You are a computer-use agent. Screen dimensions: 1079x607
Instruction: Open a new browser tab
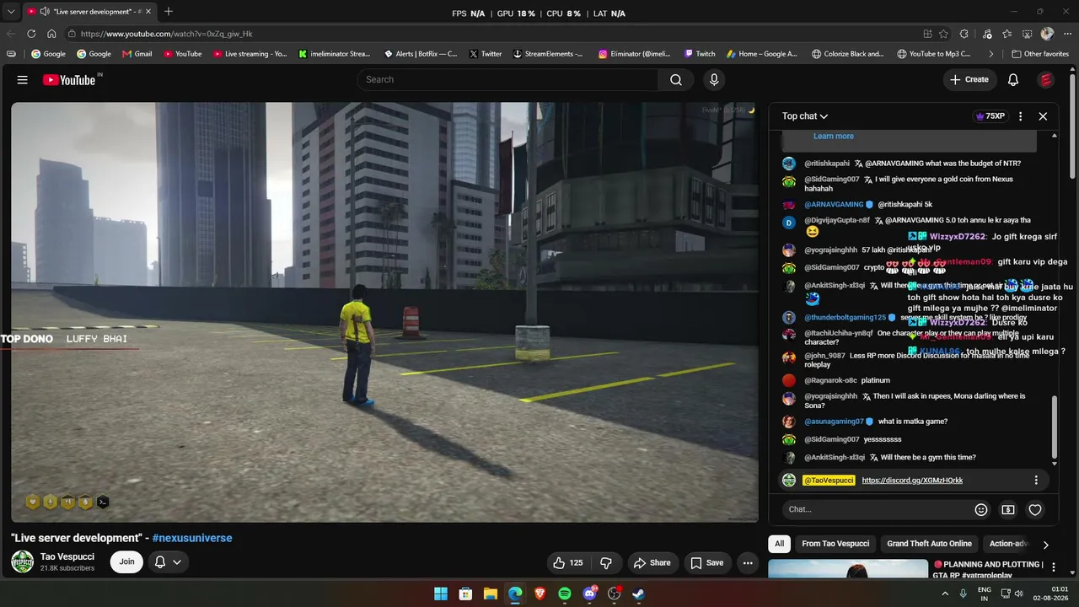[169, 12]
